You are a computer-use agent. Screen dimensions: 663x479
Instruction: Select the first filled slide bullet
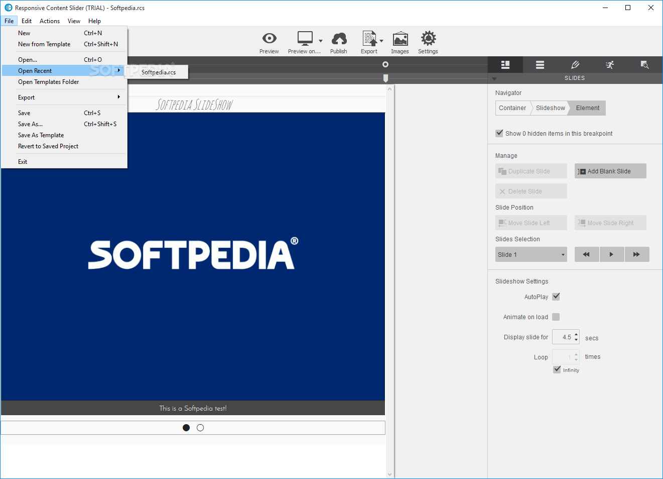[186, 428]
